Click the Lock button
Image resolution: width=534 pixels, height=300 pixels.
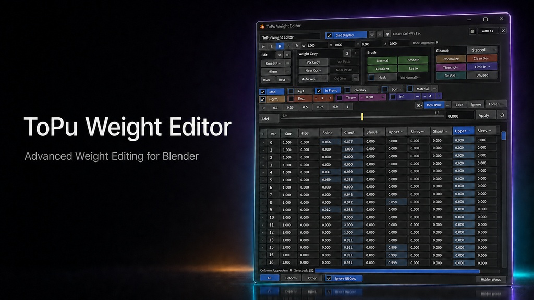point(459,104)
